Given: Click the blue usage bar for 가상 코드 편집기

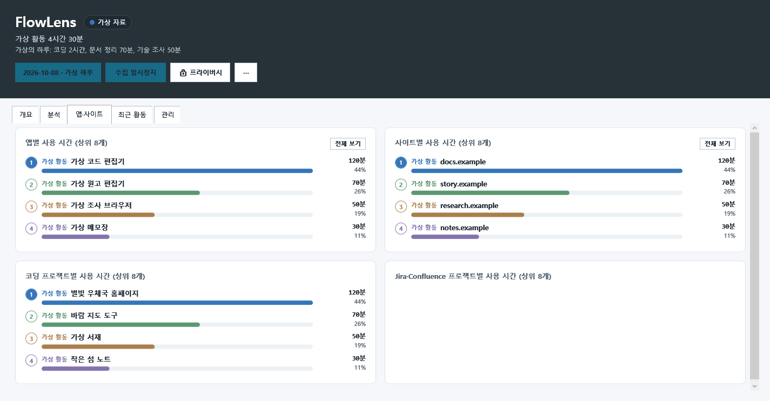Looking at the screenshot, I should pyautogui.click(x=177, y=171).
